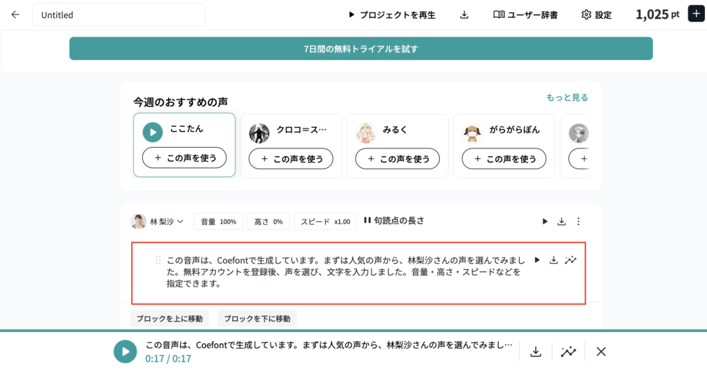Click the download icon in top toolbar
The width and height of the screenshot is (707, 370).
[465, 14]
